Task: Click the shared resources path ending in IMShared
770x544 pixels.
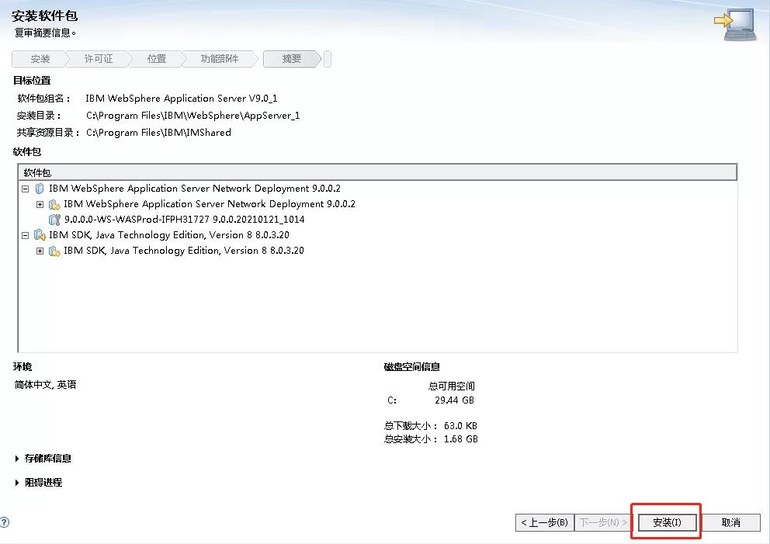Action: tap(158, 133)
